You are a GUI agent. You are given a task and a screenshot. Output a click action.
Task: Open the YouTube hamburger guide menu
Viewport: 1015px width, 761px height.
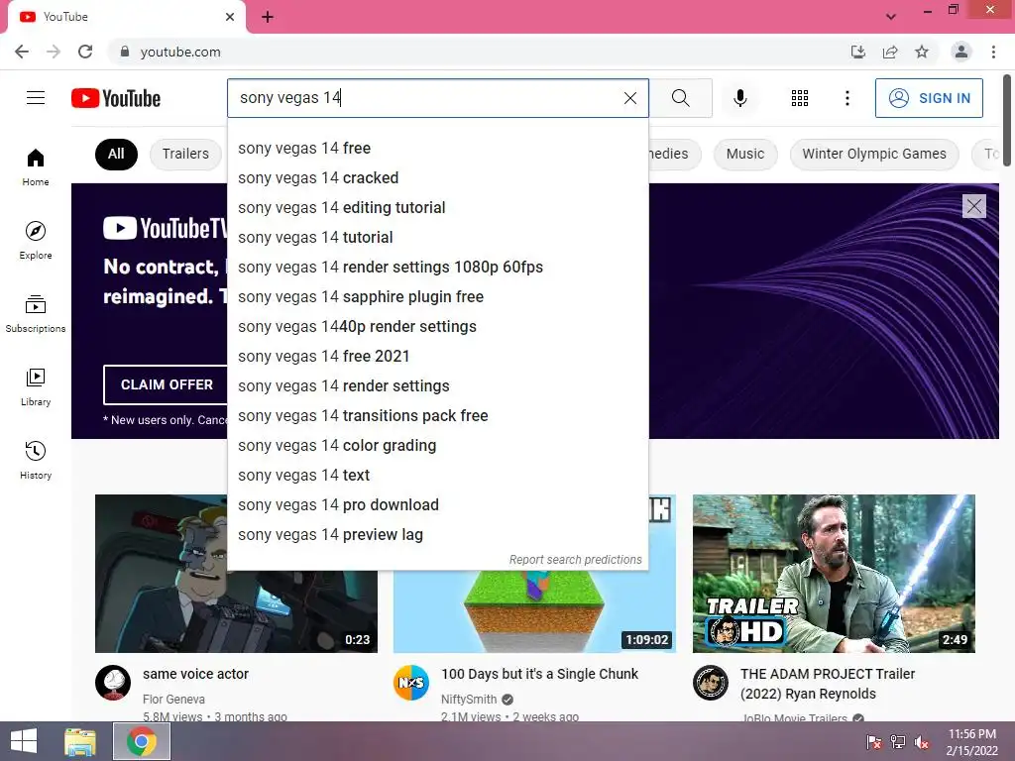tap(36, 98)
